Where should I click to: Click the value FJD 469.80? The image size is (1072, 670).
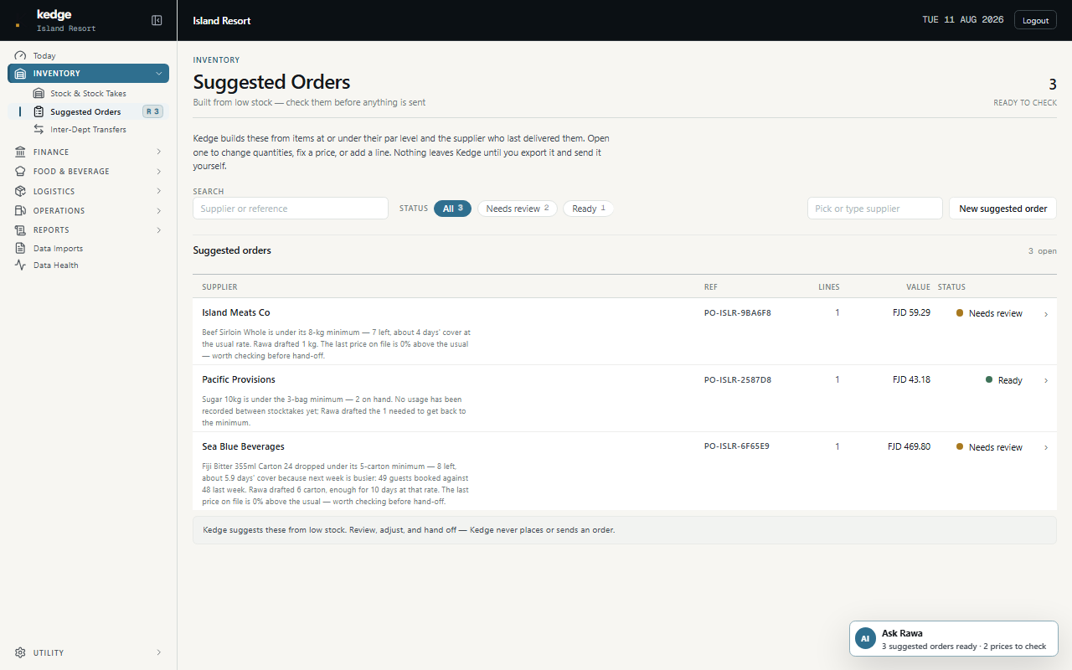tap(909, 446)
